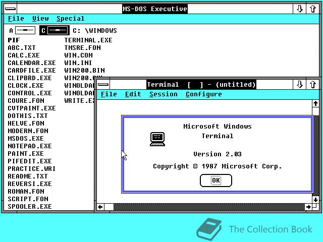Image resolution: width=323 pixels, height=242 pixels.
Task: Click OK in the About Terminal dialog
Action: [216, 180]
